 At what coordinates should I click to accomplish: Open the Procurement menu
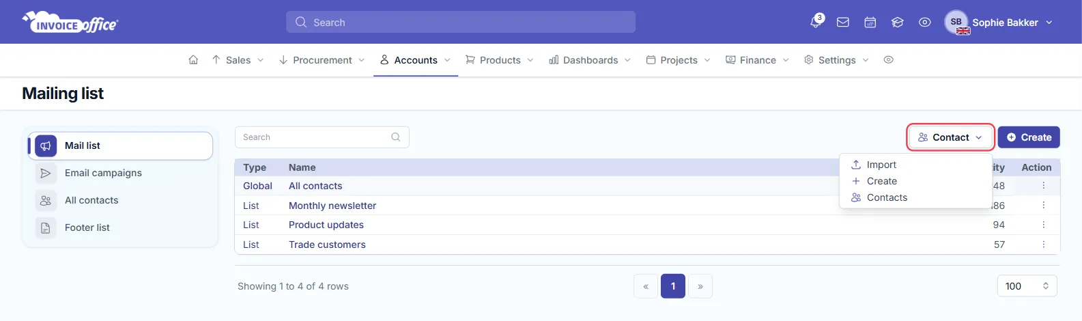point(322,60)
